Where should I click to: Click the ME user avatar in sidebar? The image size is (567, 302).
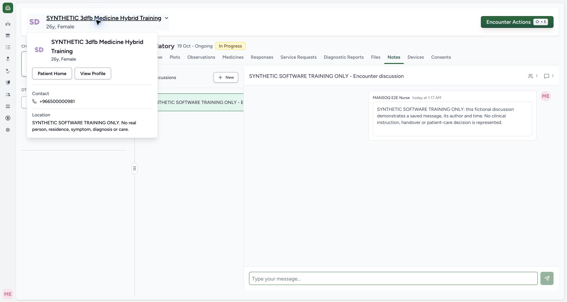[8, 294]
